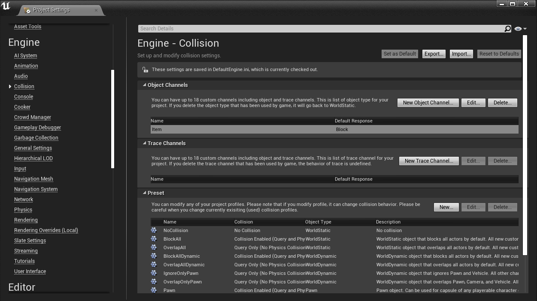This screenshot has height=301, width=537.
Task: Open the Network settings
Action: [x=24, y=200]
